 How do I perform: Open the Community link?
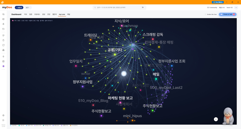212,8
